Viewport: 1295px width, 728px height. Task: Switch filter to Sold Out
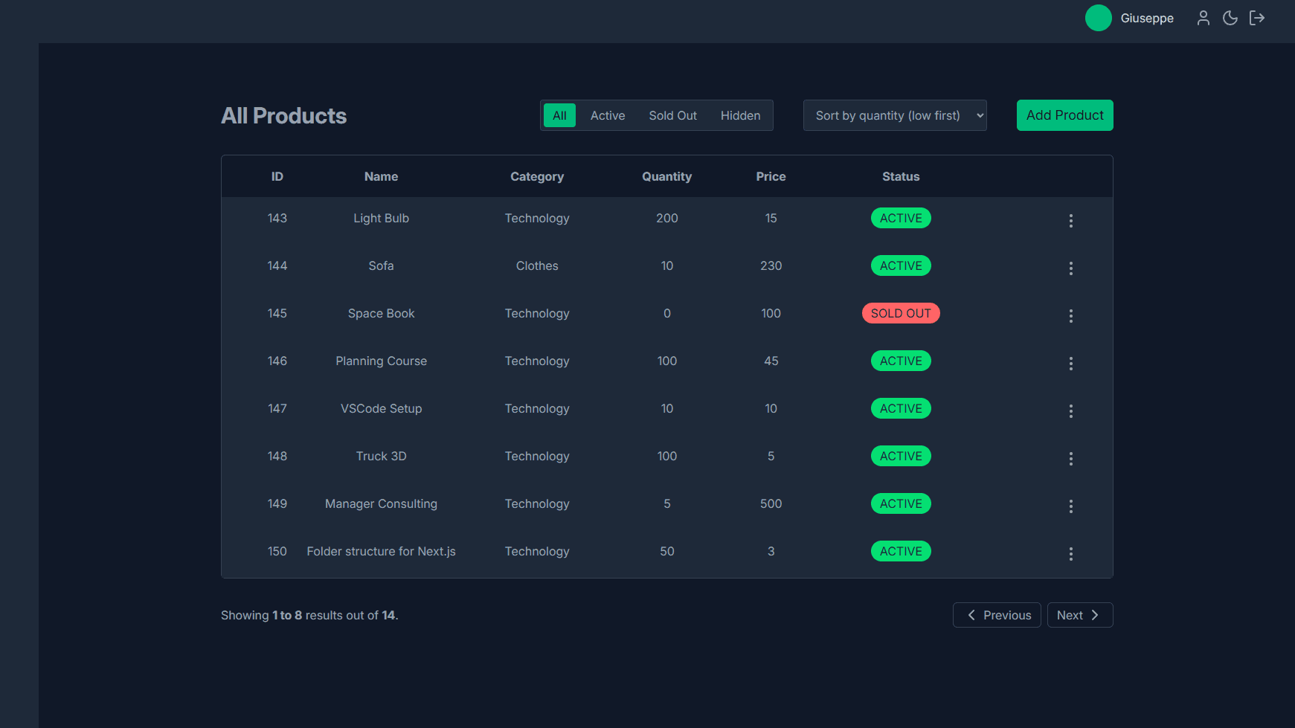672,115
